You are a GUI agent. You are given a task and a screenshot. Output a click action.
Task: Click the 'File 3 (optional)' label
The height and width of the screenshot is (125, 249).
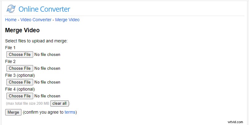point(20,75)
